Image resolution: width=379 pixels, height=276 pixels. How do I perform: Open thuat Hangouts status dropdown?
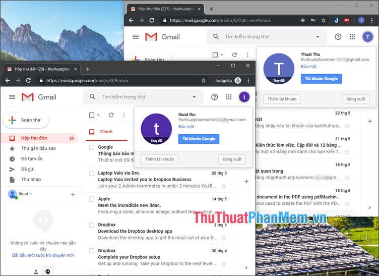click(x=31, y=194)
